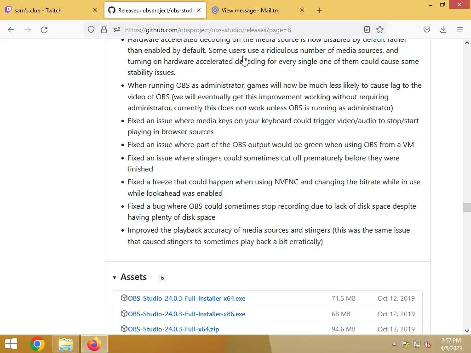471x353 pixels.
Task: Save page to Pocket icon
Action: tap(427, 29)
